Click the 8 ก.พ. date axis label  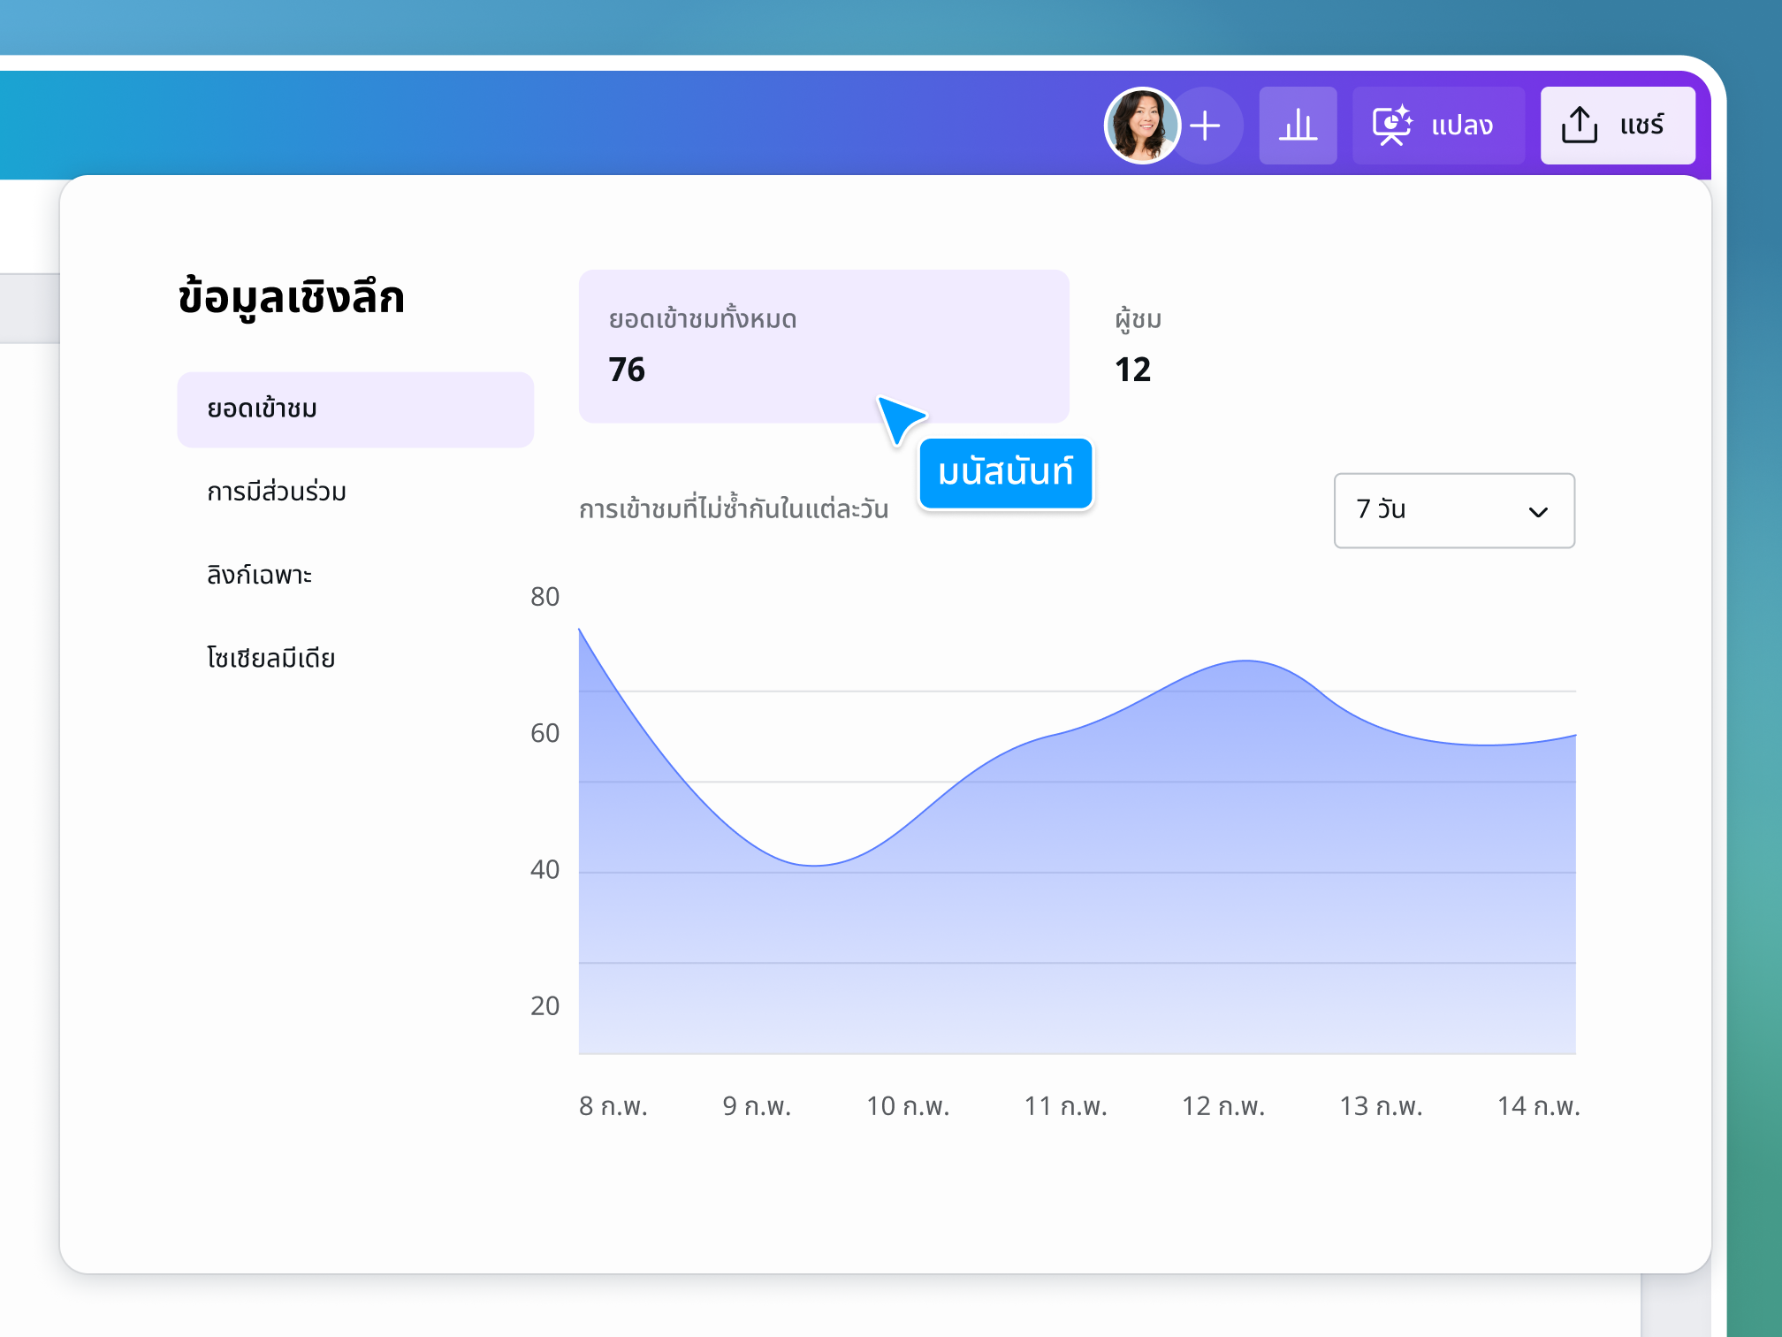(613, 1106)
